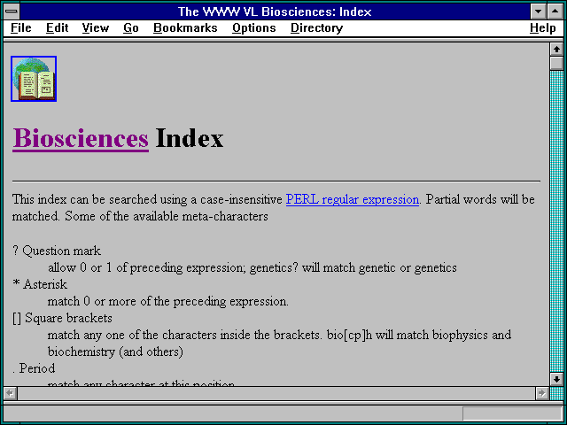This screenshot has width=567, height=425.
Task: Click the text 'match 0 or more of the preceding expression.'
Action: click(x=167, y=301)
